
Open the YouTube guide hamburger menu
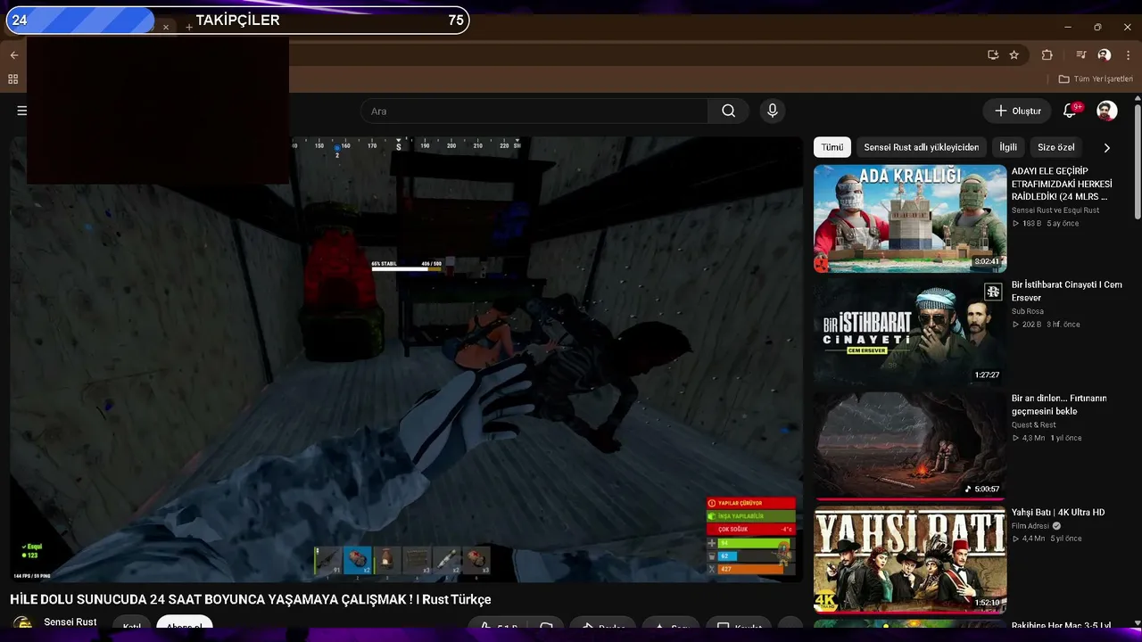click(x=21, y=111)
